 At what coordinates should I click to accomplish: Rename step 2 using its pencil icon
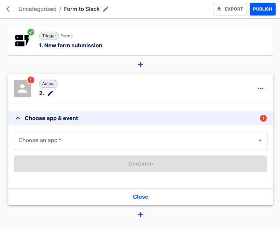coord(50,93)
